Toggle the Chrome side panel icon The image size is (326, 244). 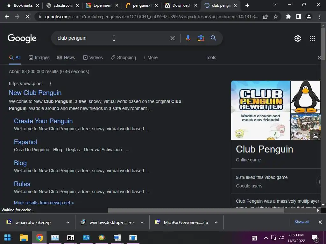click(x=299, y=17)
